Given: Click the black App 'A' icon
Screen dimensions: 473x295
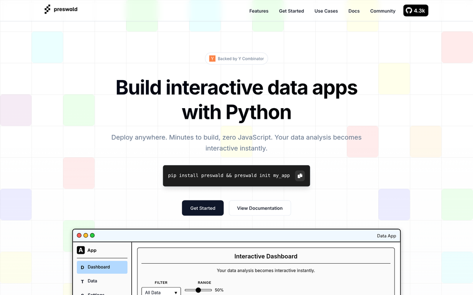Looking at the screenshot, I should click(x=81, y=250).
